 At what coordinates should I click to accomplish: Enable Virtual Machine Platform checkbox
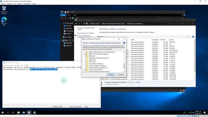click(x=86, y=64)
